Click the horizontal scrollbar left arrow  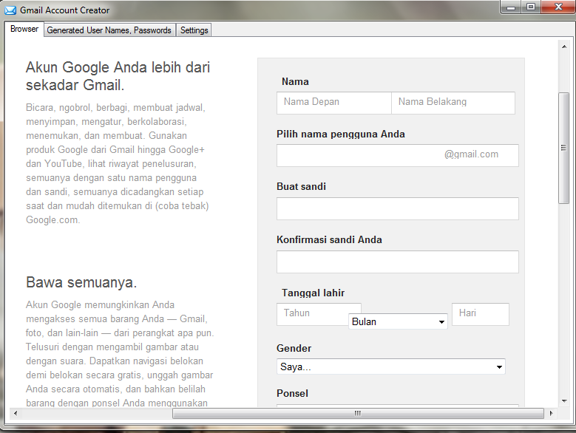pyautogui.click(x=16, y=413)
